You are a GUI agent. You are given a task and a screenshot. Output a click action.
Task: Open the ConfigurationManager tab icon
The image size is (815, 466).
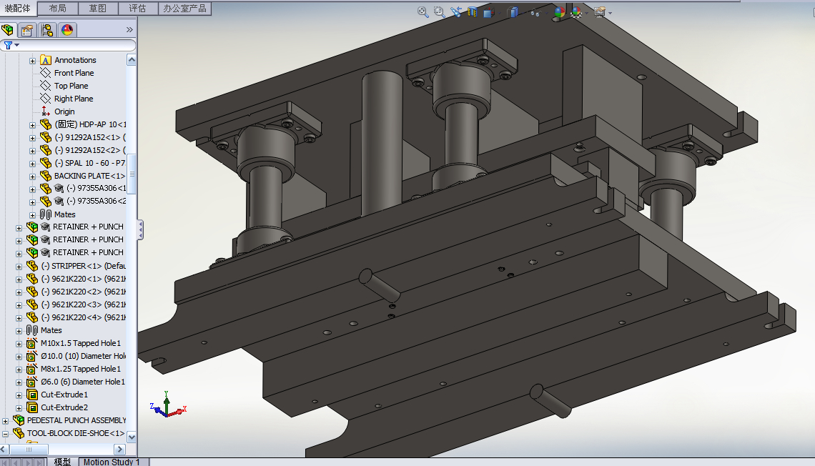click(x=47, y=30)
